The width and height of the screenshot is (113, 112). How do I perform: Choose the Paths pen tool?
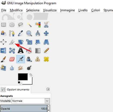(x=12, y=33)
